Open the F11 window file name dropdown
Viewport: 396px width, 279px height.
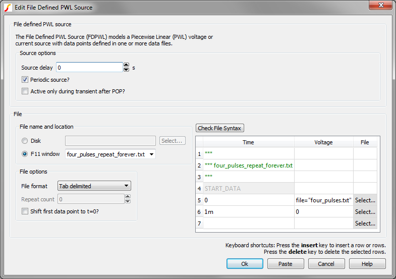pos(152,154)
